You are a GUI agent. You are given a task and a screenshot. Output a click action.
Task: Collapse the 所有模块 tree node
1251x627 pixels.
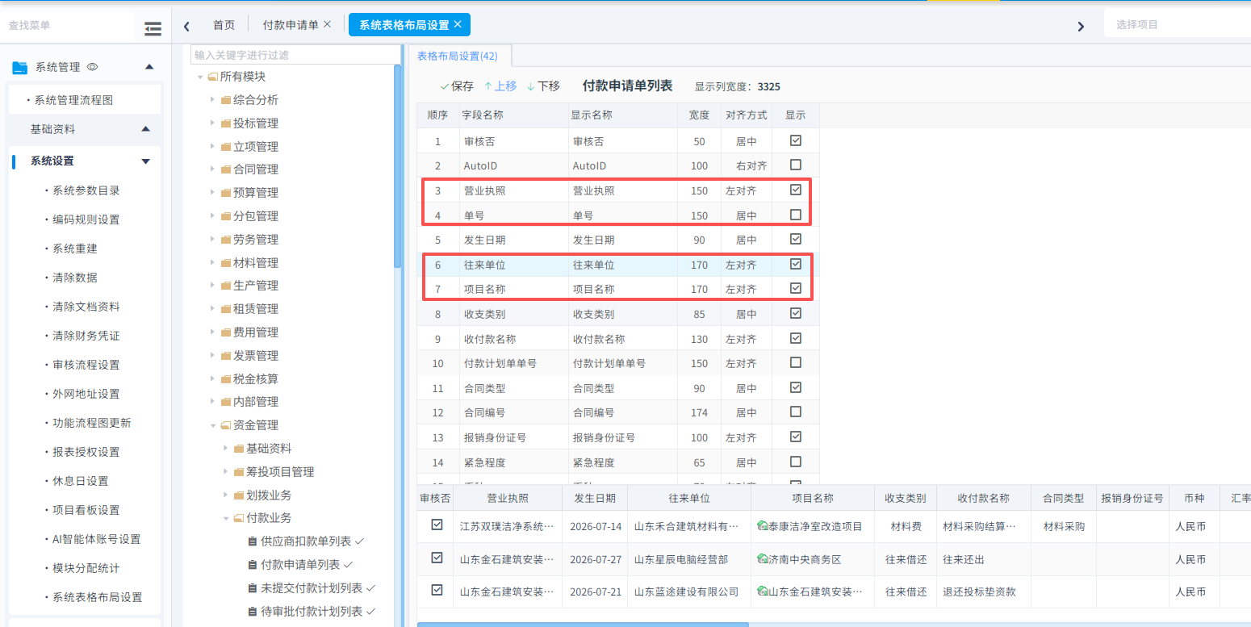200,77
